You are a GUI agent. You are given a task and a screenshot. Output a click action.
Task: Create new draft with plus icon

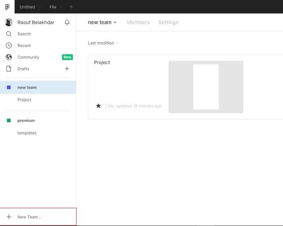pos(67,69)
